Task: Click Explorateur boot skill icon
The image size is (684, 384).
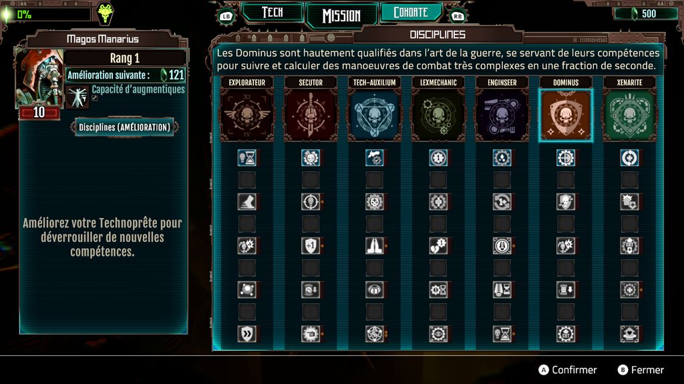Action: click(x=247, y=201)
